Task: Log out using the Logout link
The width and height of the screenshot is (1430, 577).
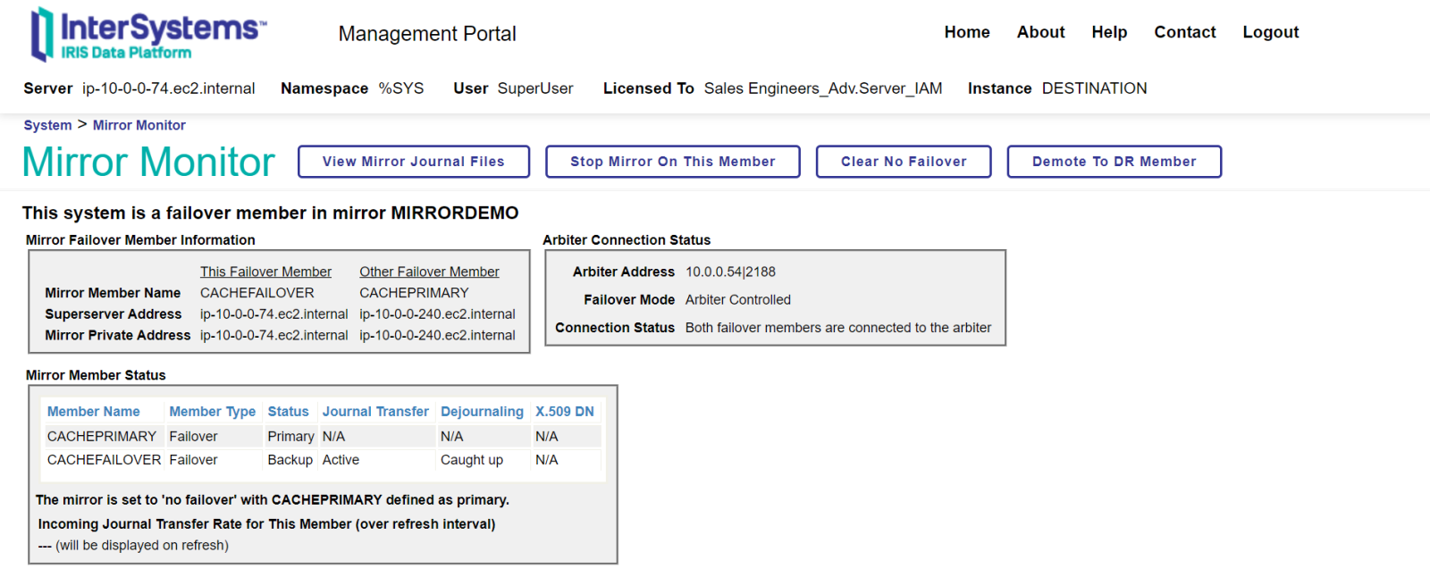Action: pyautogui.click(x=1270, y=32)
